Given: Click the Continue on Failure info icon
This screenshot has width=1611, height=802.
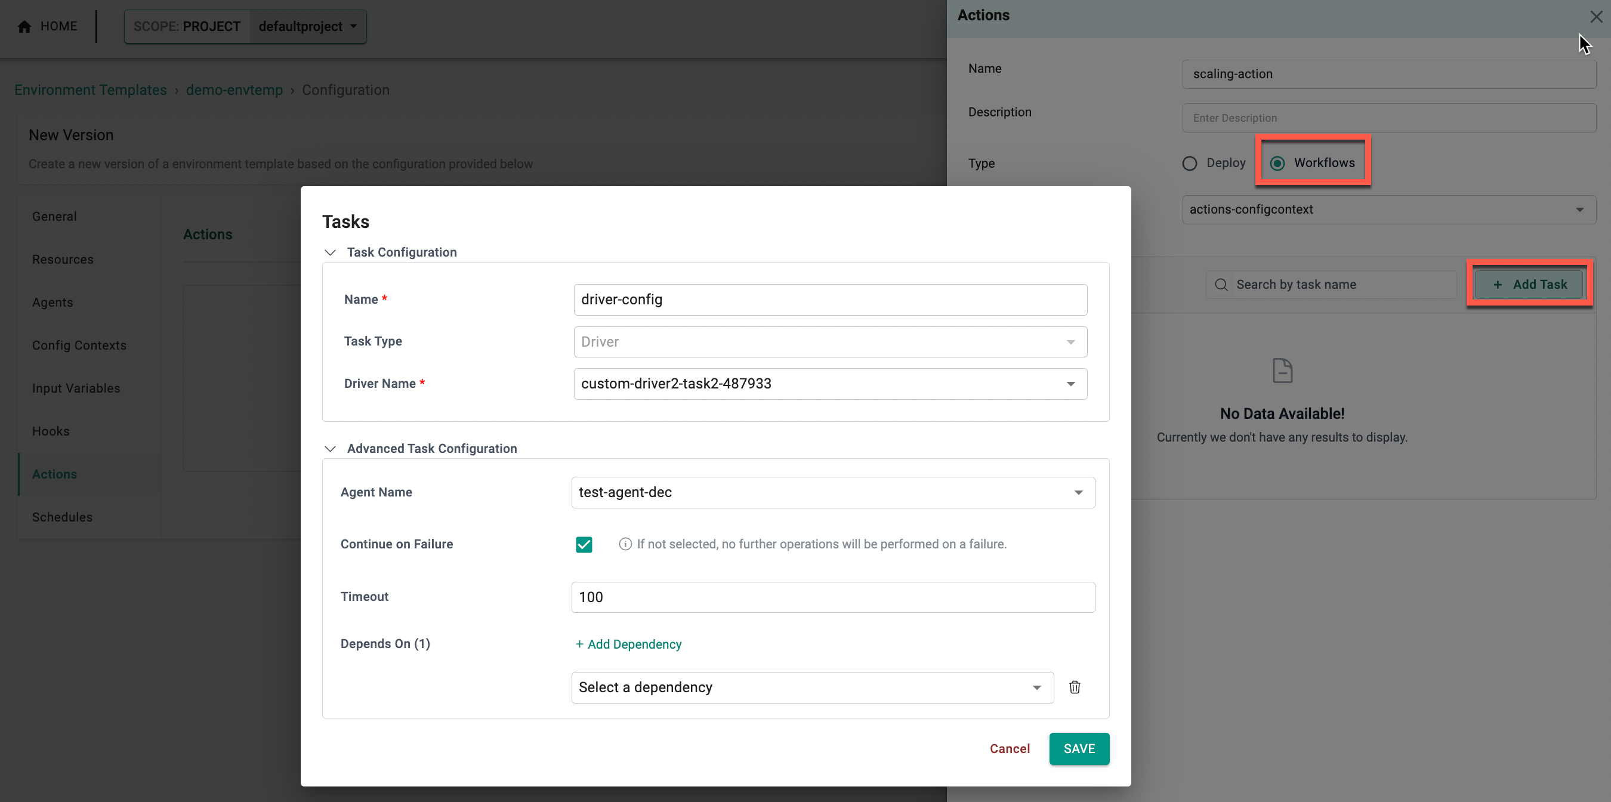Looking at the screenshot, I should click(624, 544).
